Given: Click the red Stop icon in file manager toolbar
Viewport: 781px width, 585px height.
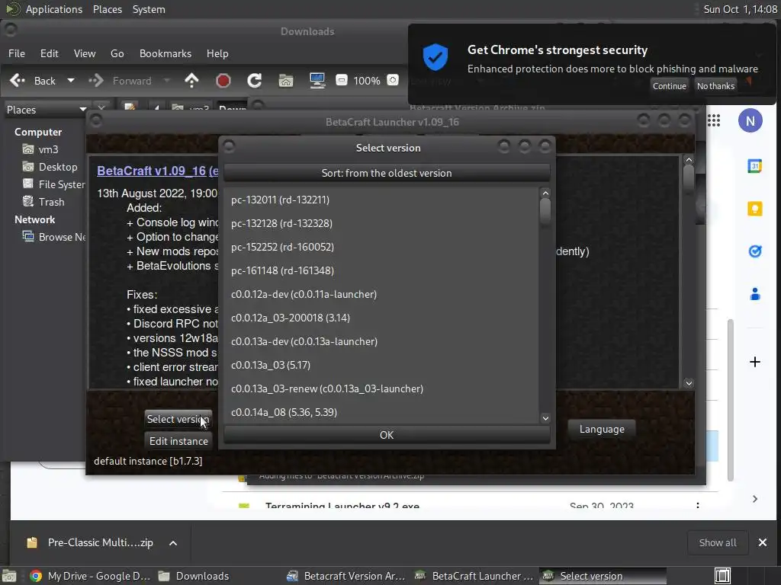Looking at the screenshot, I should coord(223,81).
